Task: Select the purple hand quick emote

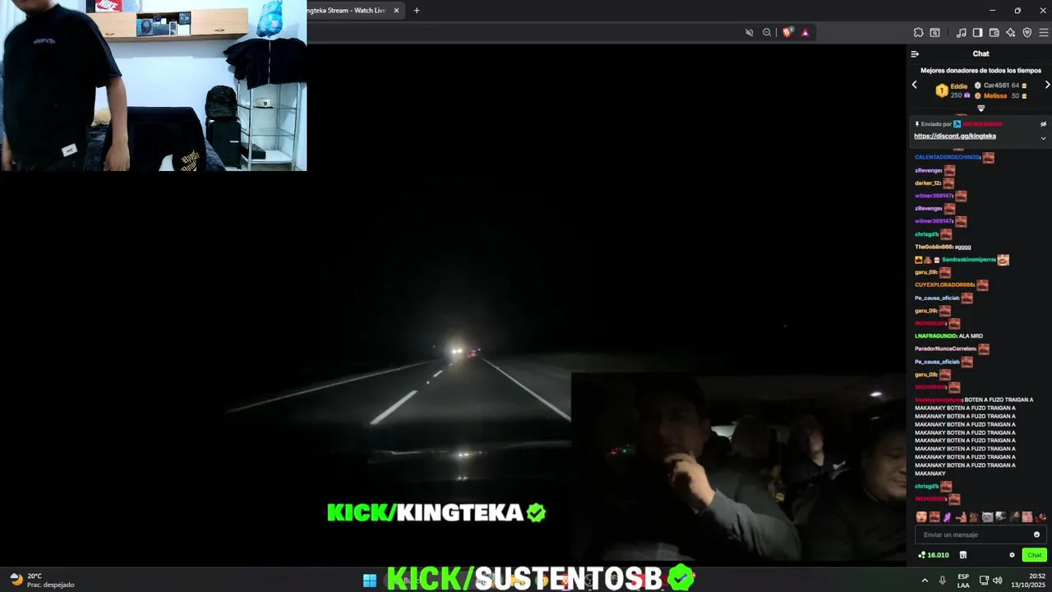Action: (948, 517)
